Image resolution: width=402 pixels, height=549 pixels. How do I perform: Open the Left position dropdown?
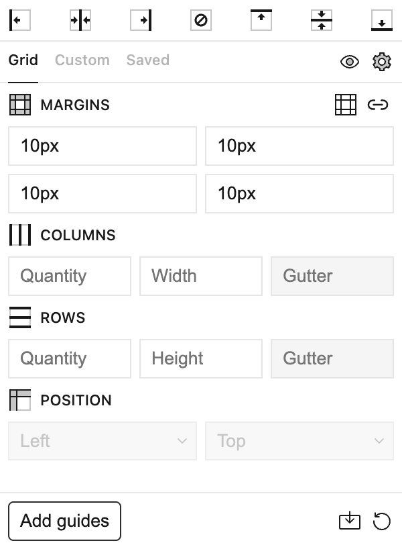click(103, 441)
